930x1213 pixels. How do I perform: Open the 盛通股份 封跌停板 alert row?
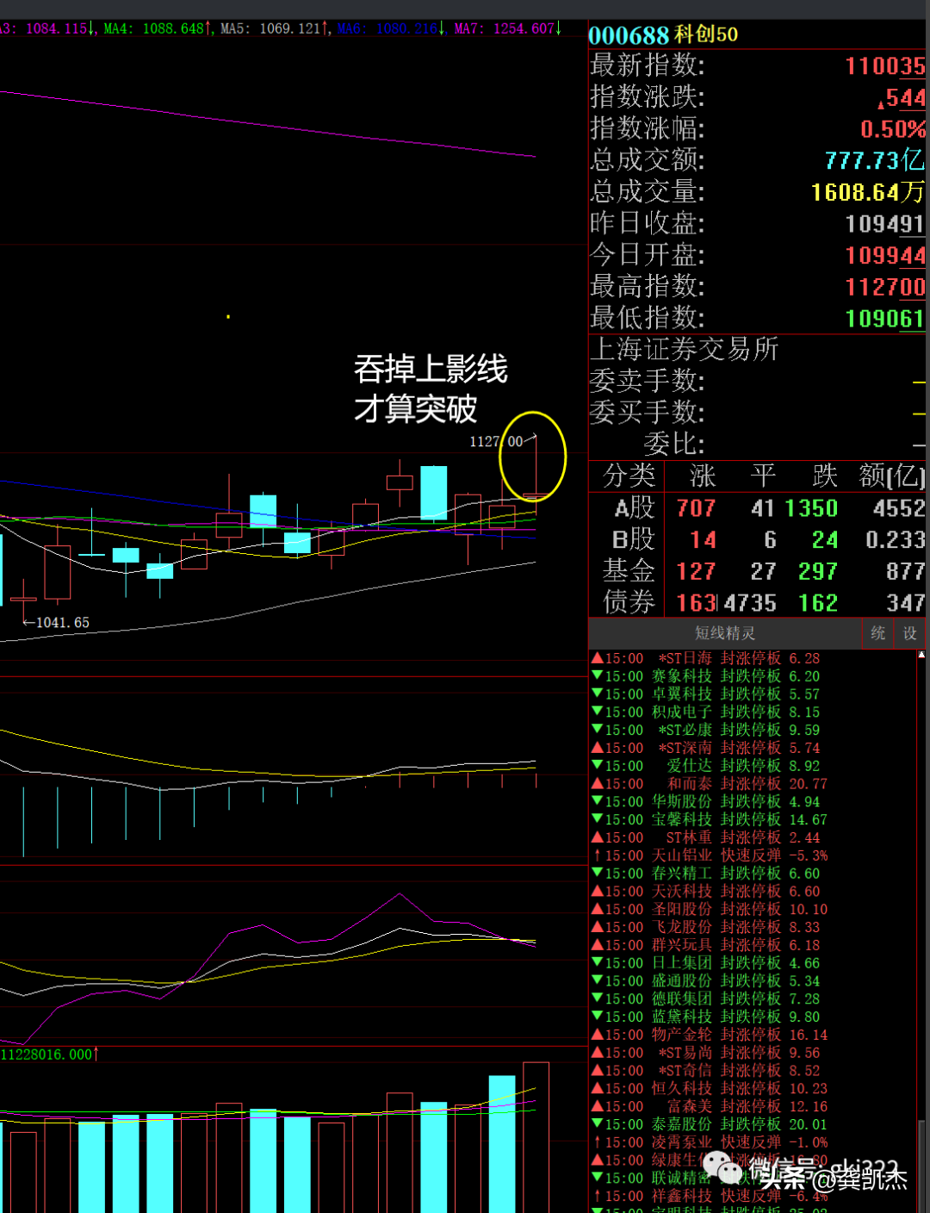pos(705,981)
